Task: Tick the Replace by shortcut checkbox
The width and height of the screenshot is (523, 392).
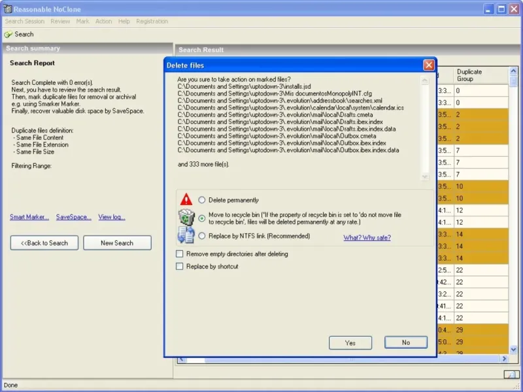Action: [179, 267]
